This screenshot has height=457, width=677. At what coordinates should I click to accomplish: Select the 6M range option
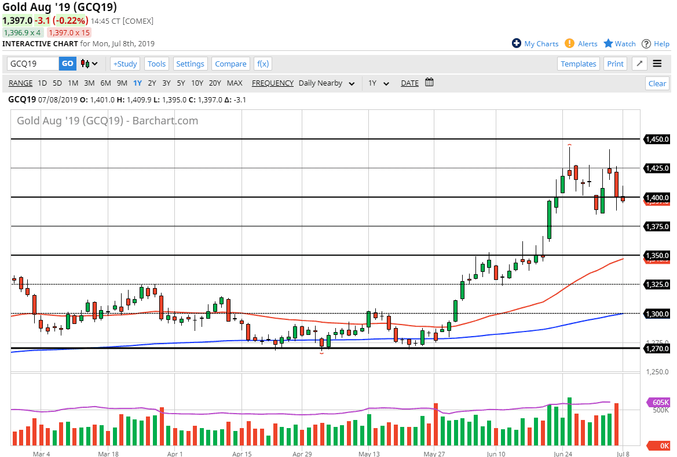[x=105, y=83]
